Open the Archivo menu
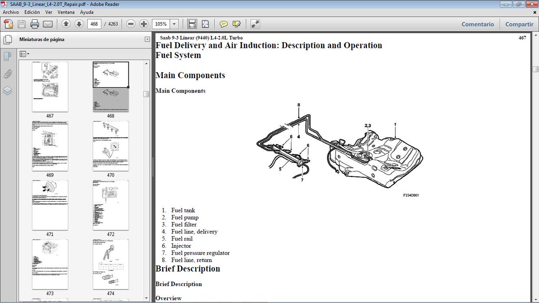Viewport: 539px width, 303px height. (x=11, y=12)
